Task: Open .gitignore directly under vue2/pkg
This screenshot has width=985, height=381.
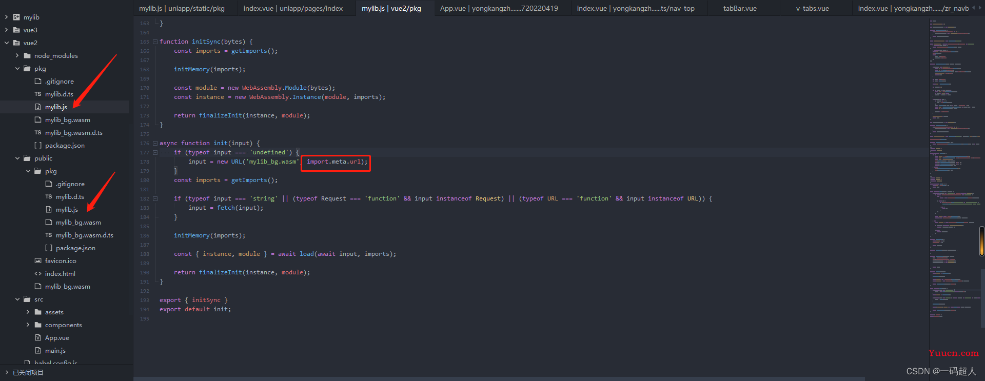Action: (x=60, y=81)
